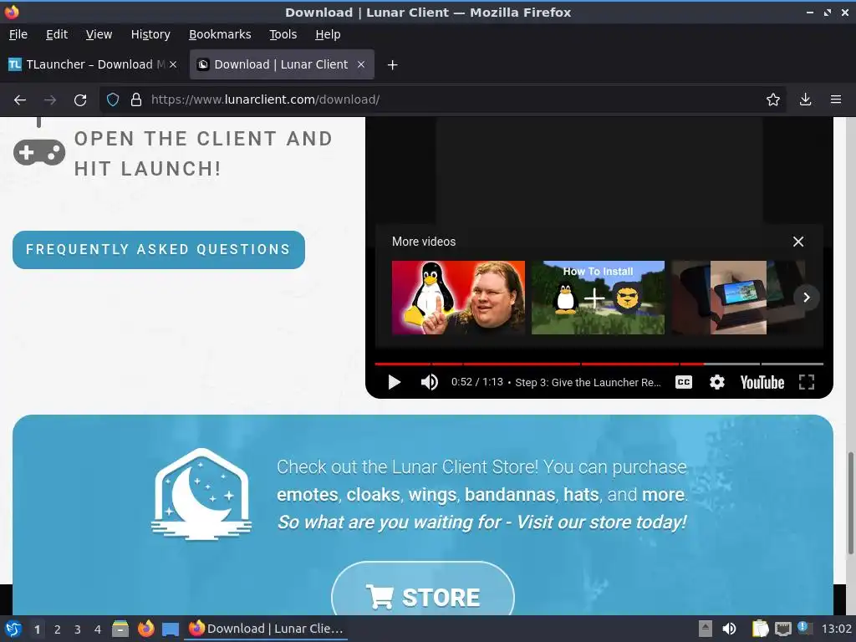Enter fullscreen on the video player
Image resolution: width=856 pixels, height=642 pixels.
807,382
